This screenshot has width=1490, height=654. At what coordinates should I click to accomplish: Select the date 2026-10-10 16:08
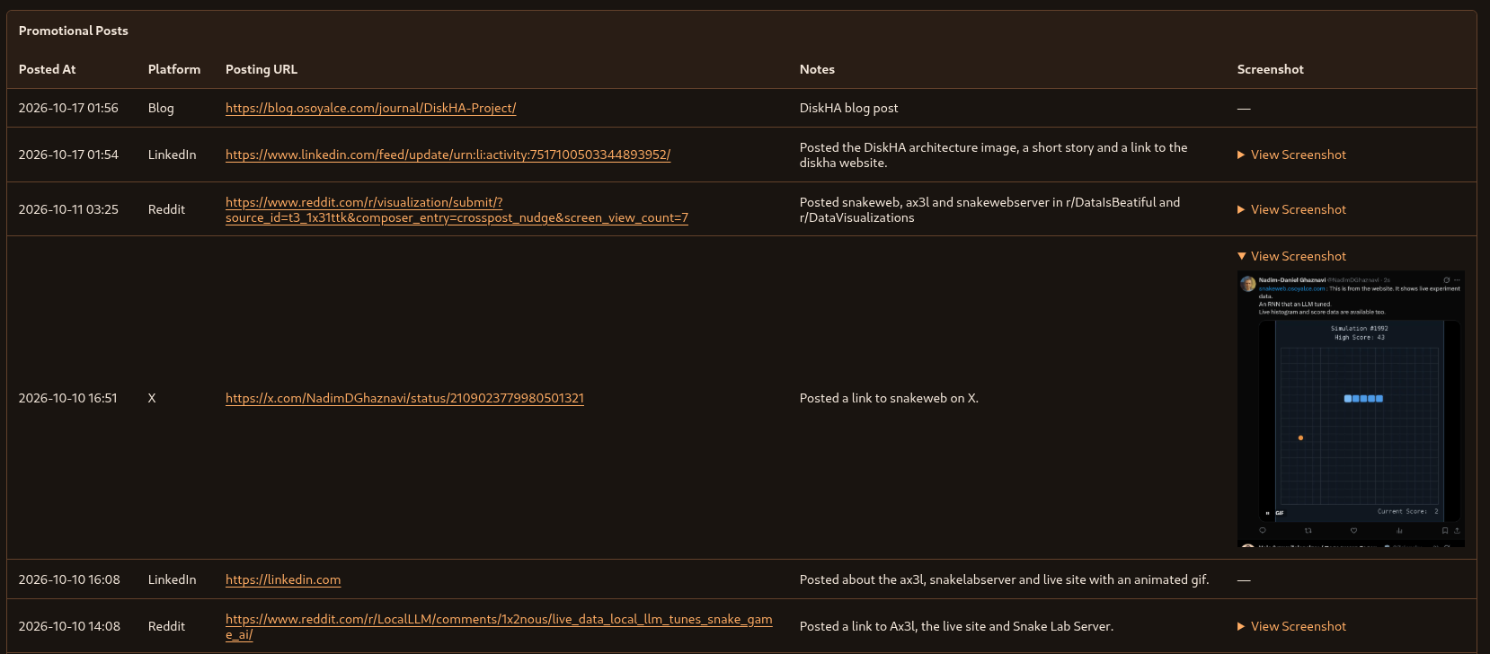tap(69, 579)
